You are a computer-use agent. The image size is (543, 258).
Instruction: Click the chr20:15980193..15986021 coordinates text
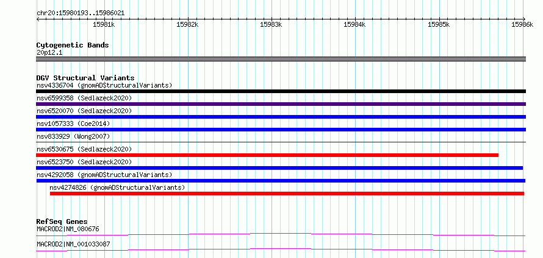(x=81, y=13)
